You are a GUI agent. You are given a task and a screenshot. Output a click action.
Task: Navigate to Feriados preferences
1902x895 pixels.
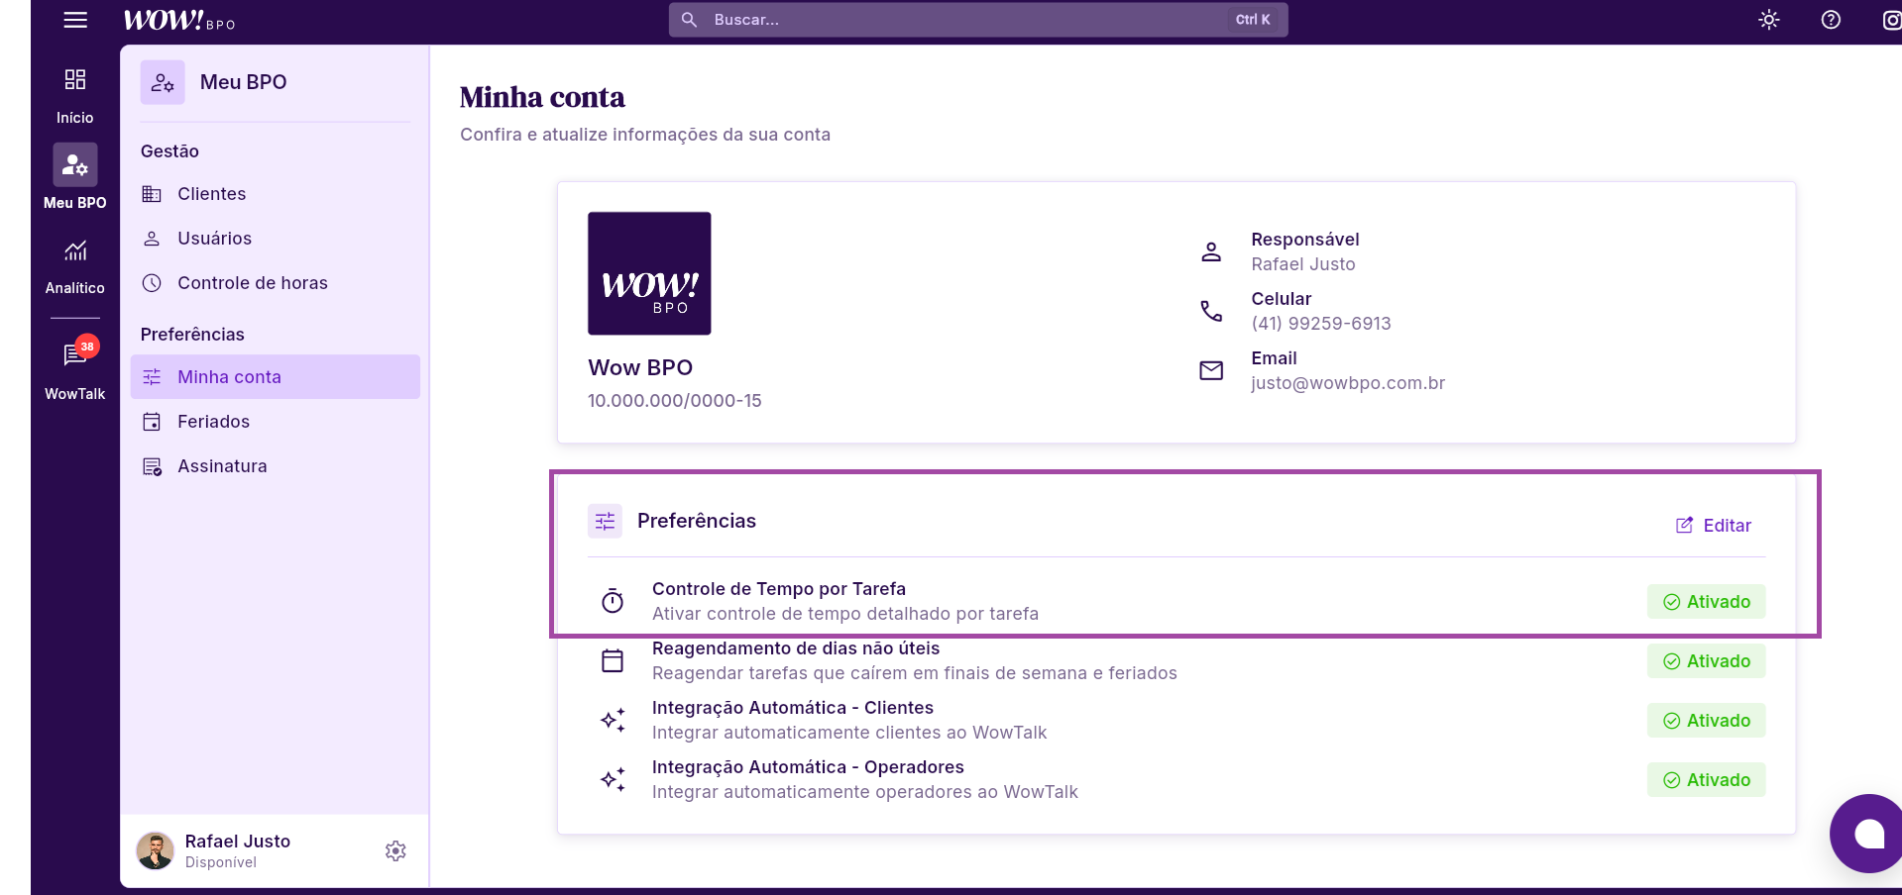point(213,422)
